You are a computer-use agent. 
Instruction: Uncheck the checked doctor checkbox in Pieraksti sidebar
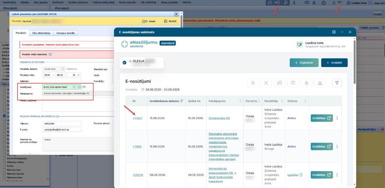point(4,116)
